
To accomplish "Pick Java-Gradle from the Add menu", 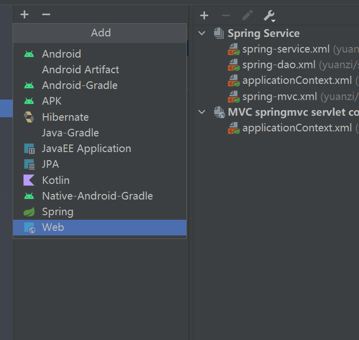I will click(x=99, y=133).
